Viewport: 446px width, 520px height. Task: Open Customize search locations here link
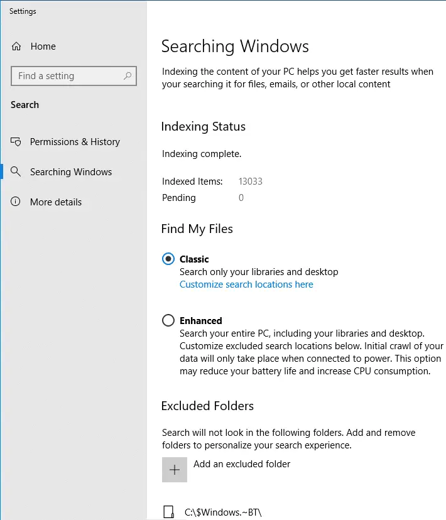pyautogui.click(x=246, y=284)
